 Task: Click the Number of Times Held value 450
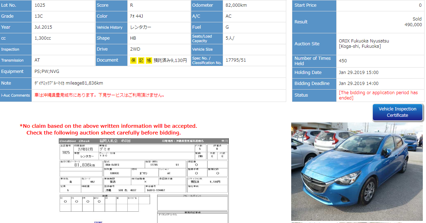(343, 61)
